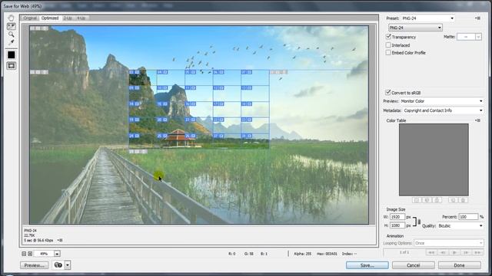The height and width of the screenshot is (276, 492).
Task: Click shift to web palette icon
Action: [x=427, y=200]
